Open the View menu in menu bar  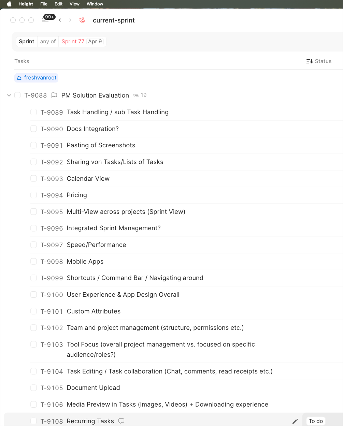tap(74, 4)
